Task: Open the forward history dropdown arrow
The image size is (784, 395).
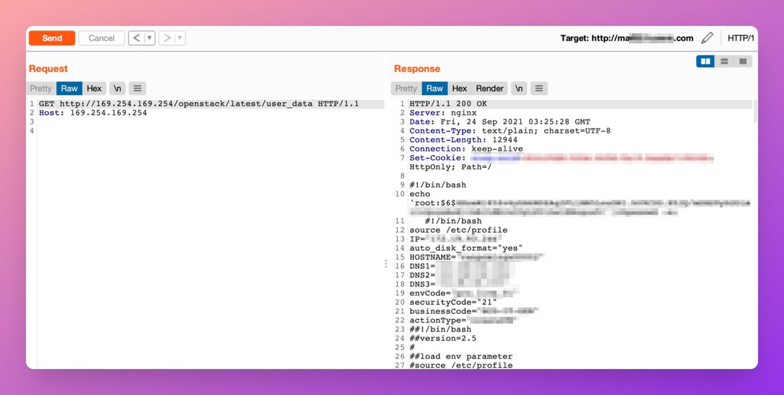Action: pos(180,38)
